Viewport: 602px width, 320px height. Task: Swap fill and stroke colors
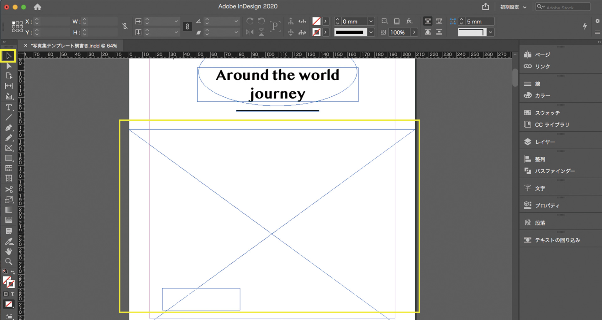tap(13, 272)
